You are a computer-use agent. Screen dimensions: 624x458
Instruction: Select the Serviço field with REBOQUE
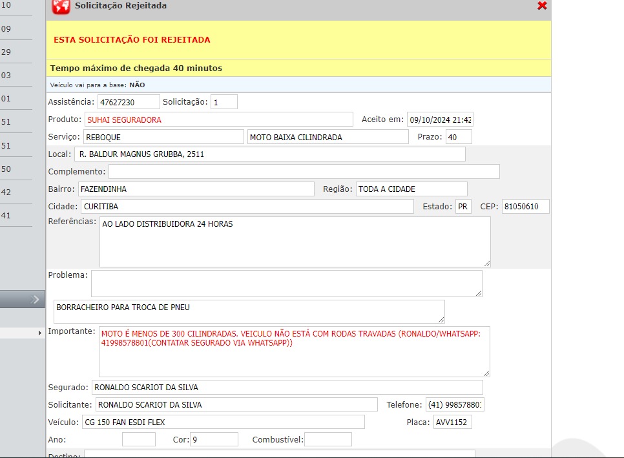[163, 137]
